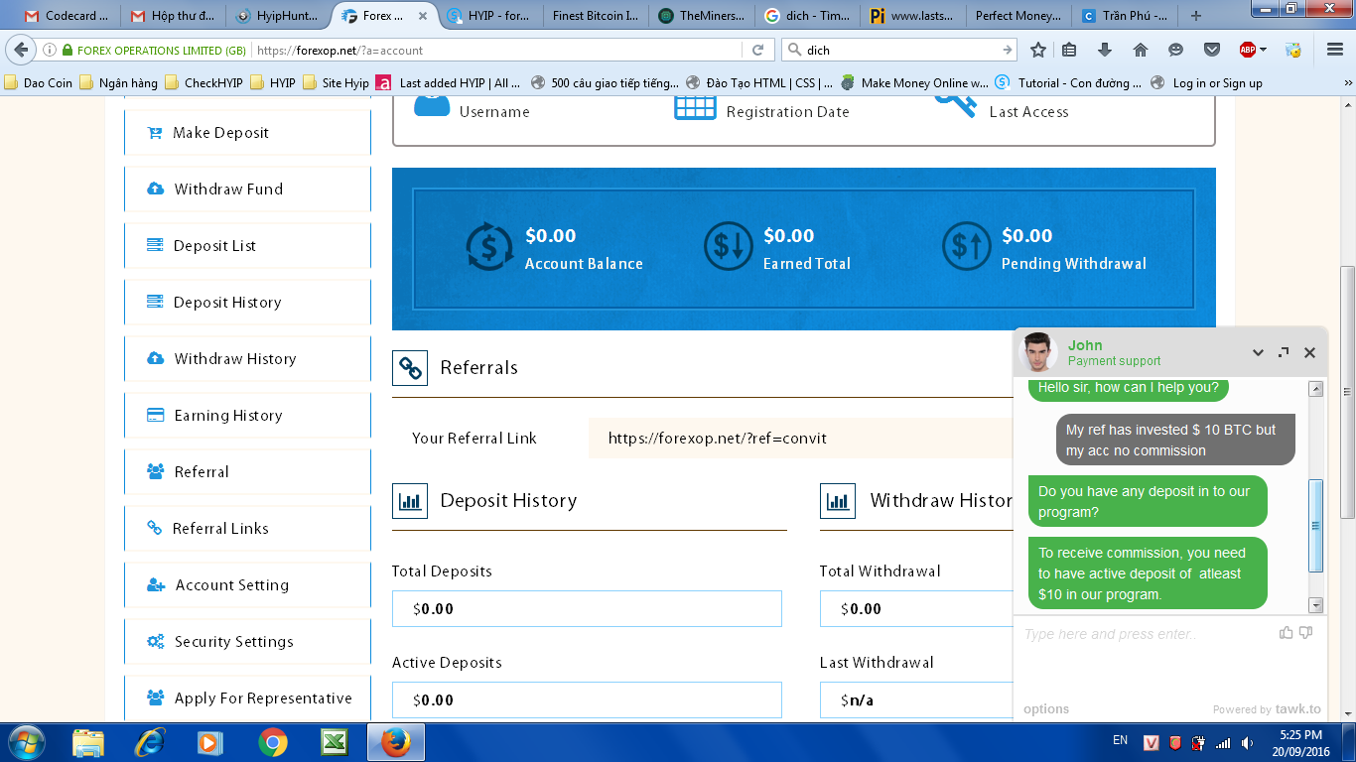Open the Pocket icon in the toolbar

(x=1212, y=50)
